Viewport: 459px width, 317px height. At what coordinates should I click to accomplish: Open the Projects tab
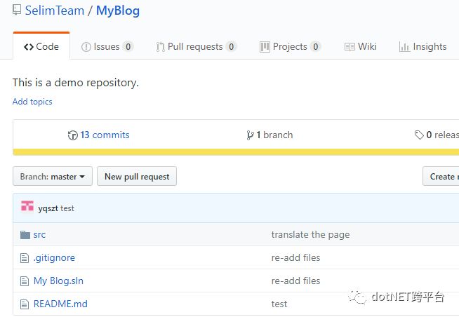click(290, 47)
